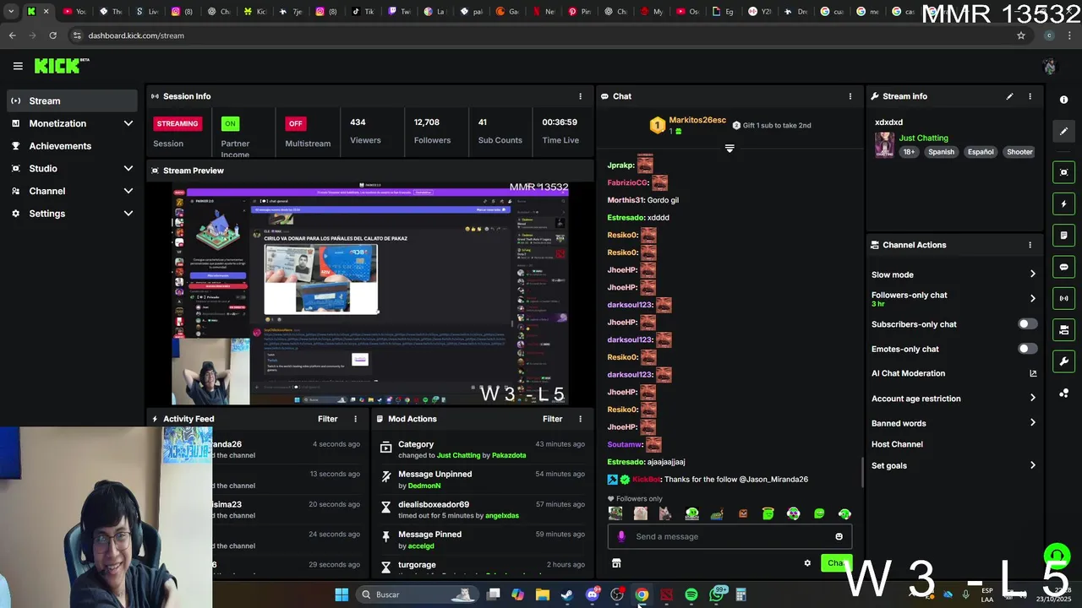The height and width of the screenshot is (608, 1082).
Task: Click the Just Chatting category thumbnail
Action: 884,144
